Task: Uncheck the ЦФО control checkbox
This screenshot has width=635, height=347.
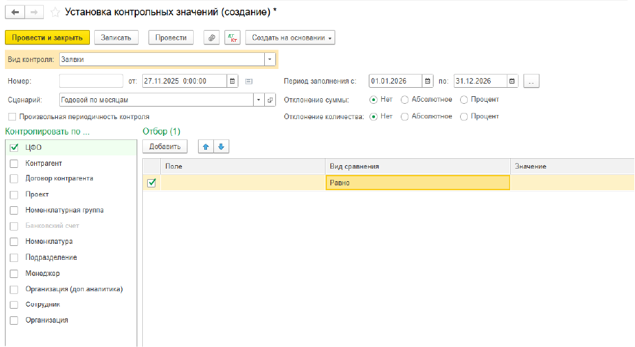Action: tap(14, 148)
